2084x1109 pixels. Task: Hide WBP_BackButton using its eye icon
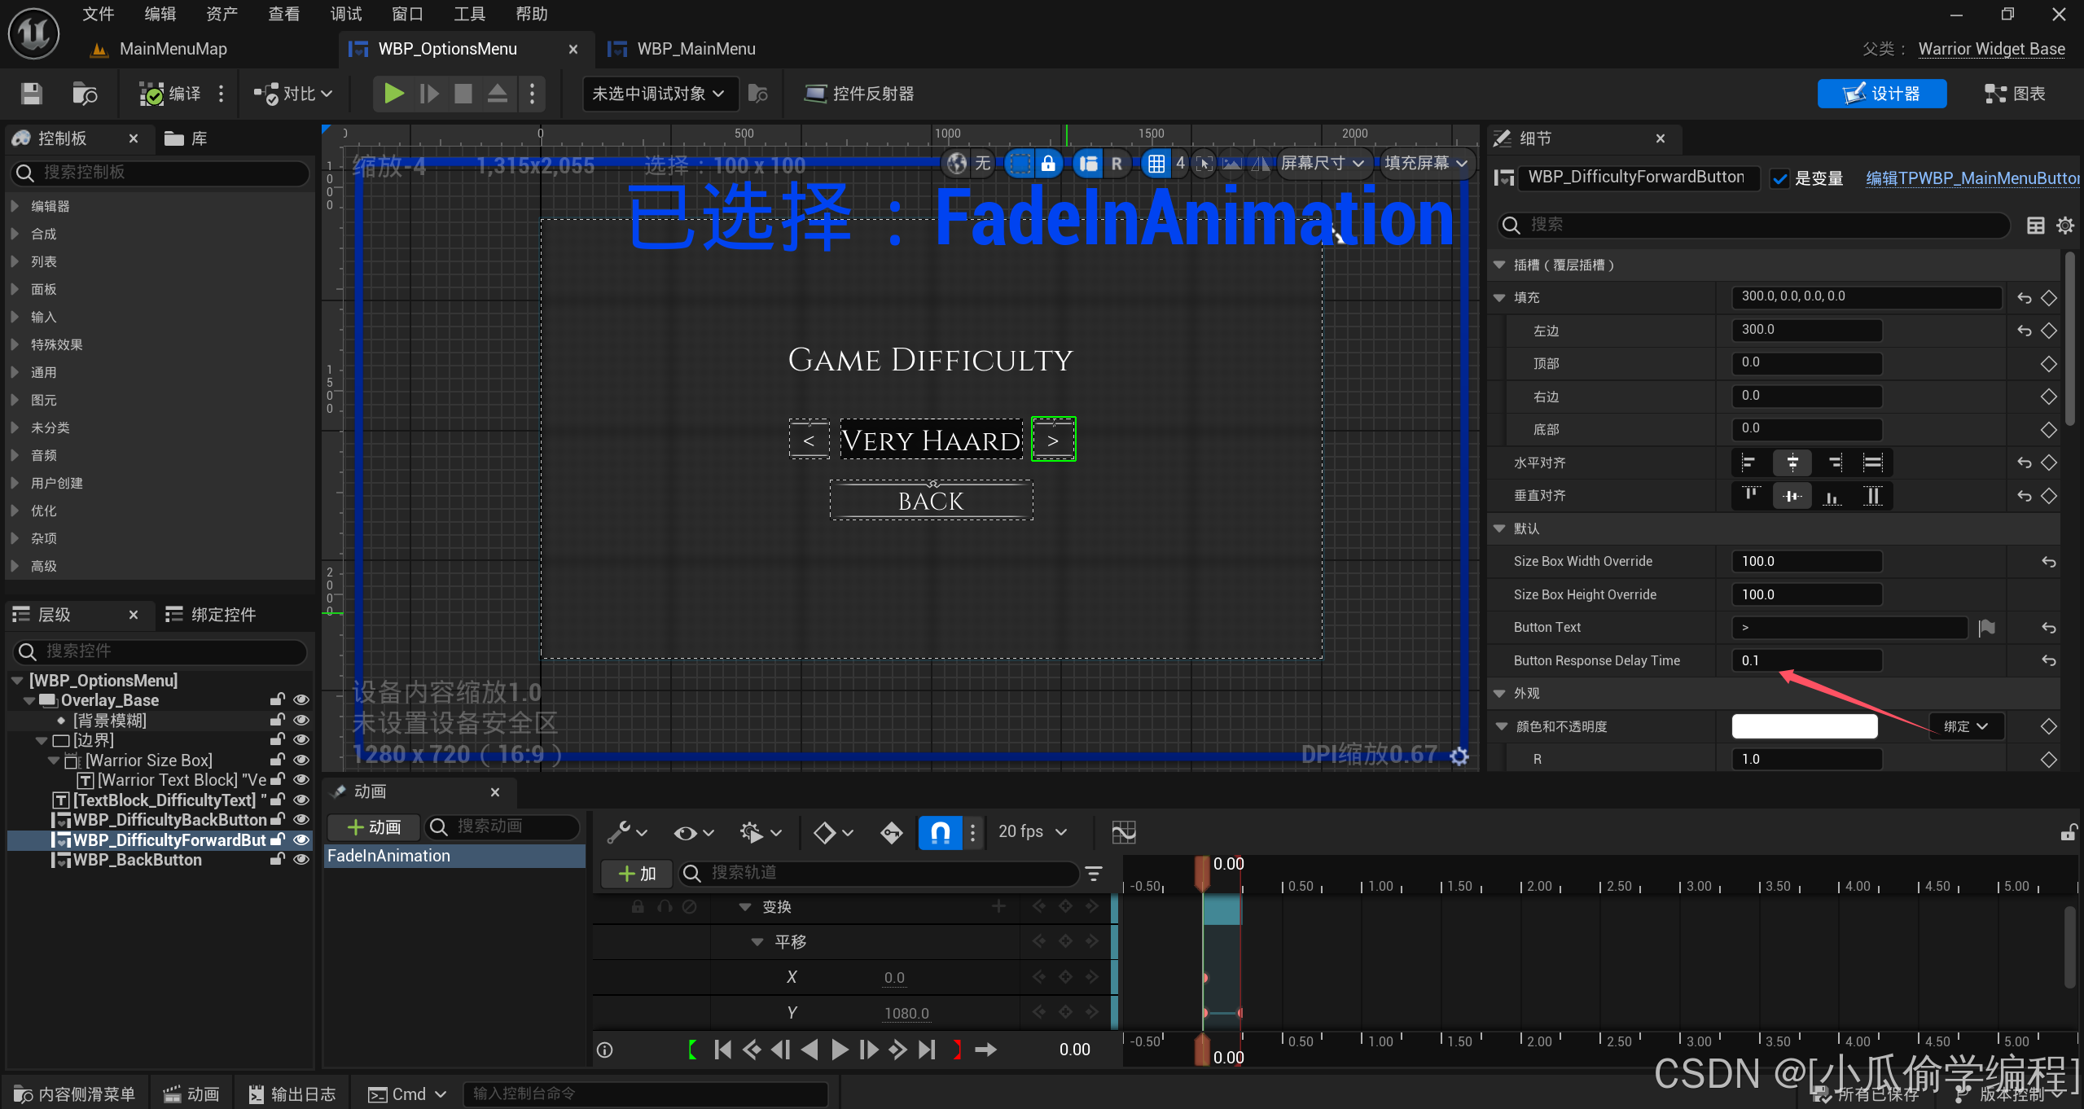click(x=301, y=860)
